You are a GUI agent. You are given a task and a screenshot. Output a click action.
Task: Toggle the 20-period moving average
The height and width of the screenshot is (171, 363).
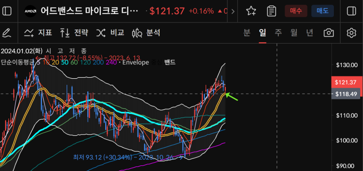click(55, 62)
